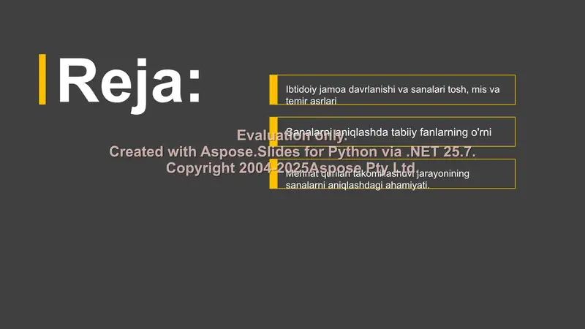
Task: Select 'Mehnat qurilari takomillashuvi jarayonining' box
Action: (393, 174)
